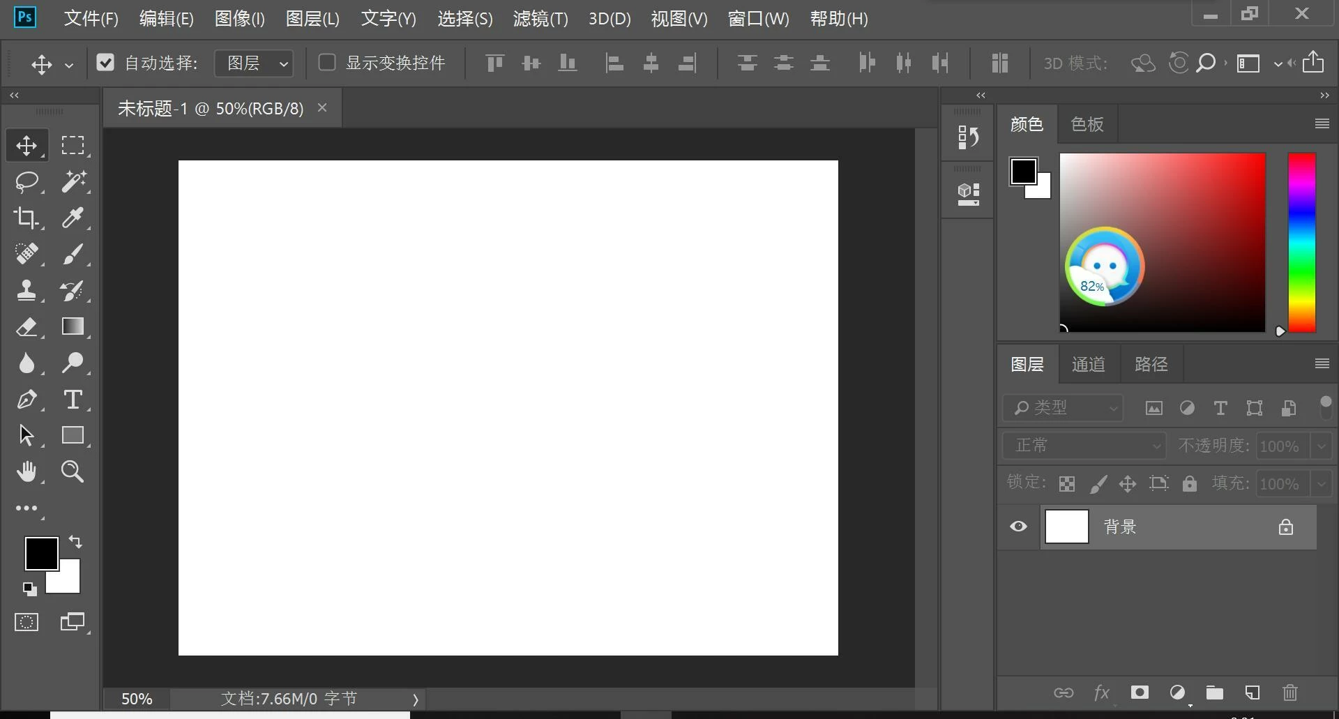Select the Brush tool
The height and width of the screenshot is (719, 1339).
[73, 254]
